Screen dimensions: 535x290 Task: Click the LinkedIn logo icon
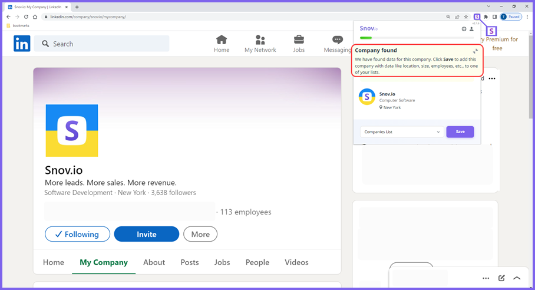coord(22,44)
